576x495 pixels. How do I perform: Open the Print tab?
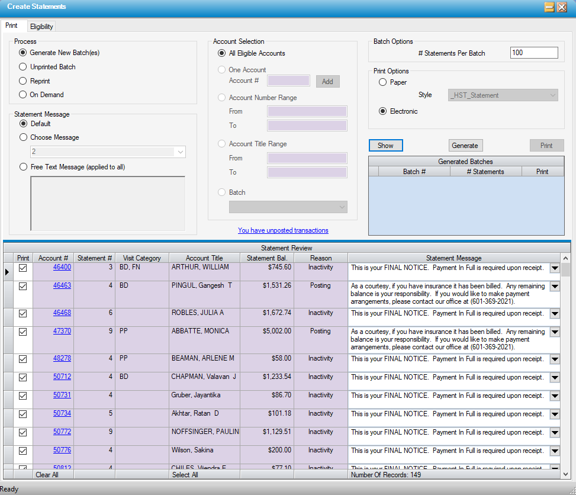point(12,26)
